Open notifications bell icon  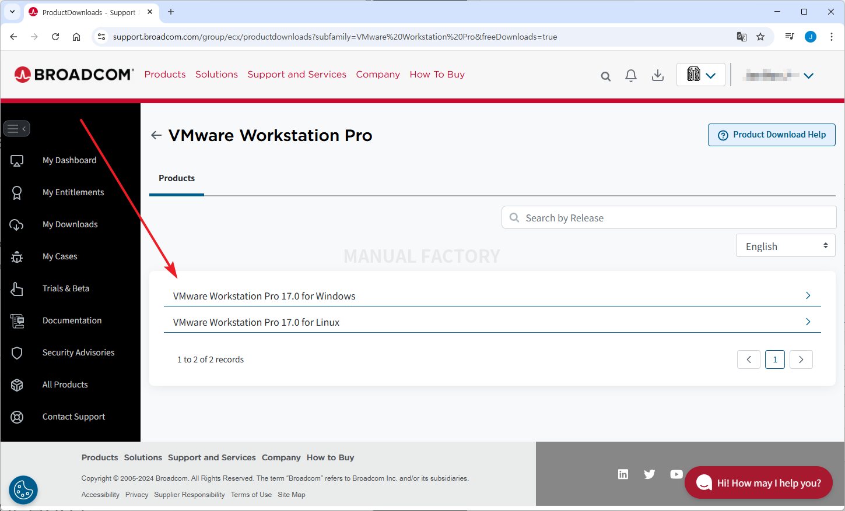pos(631,76)
